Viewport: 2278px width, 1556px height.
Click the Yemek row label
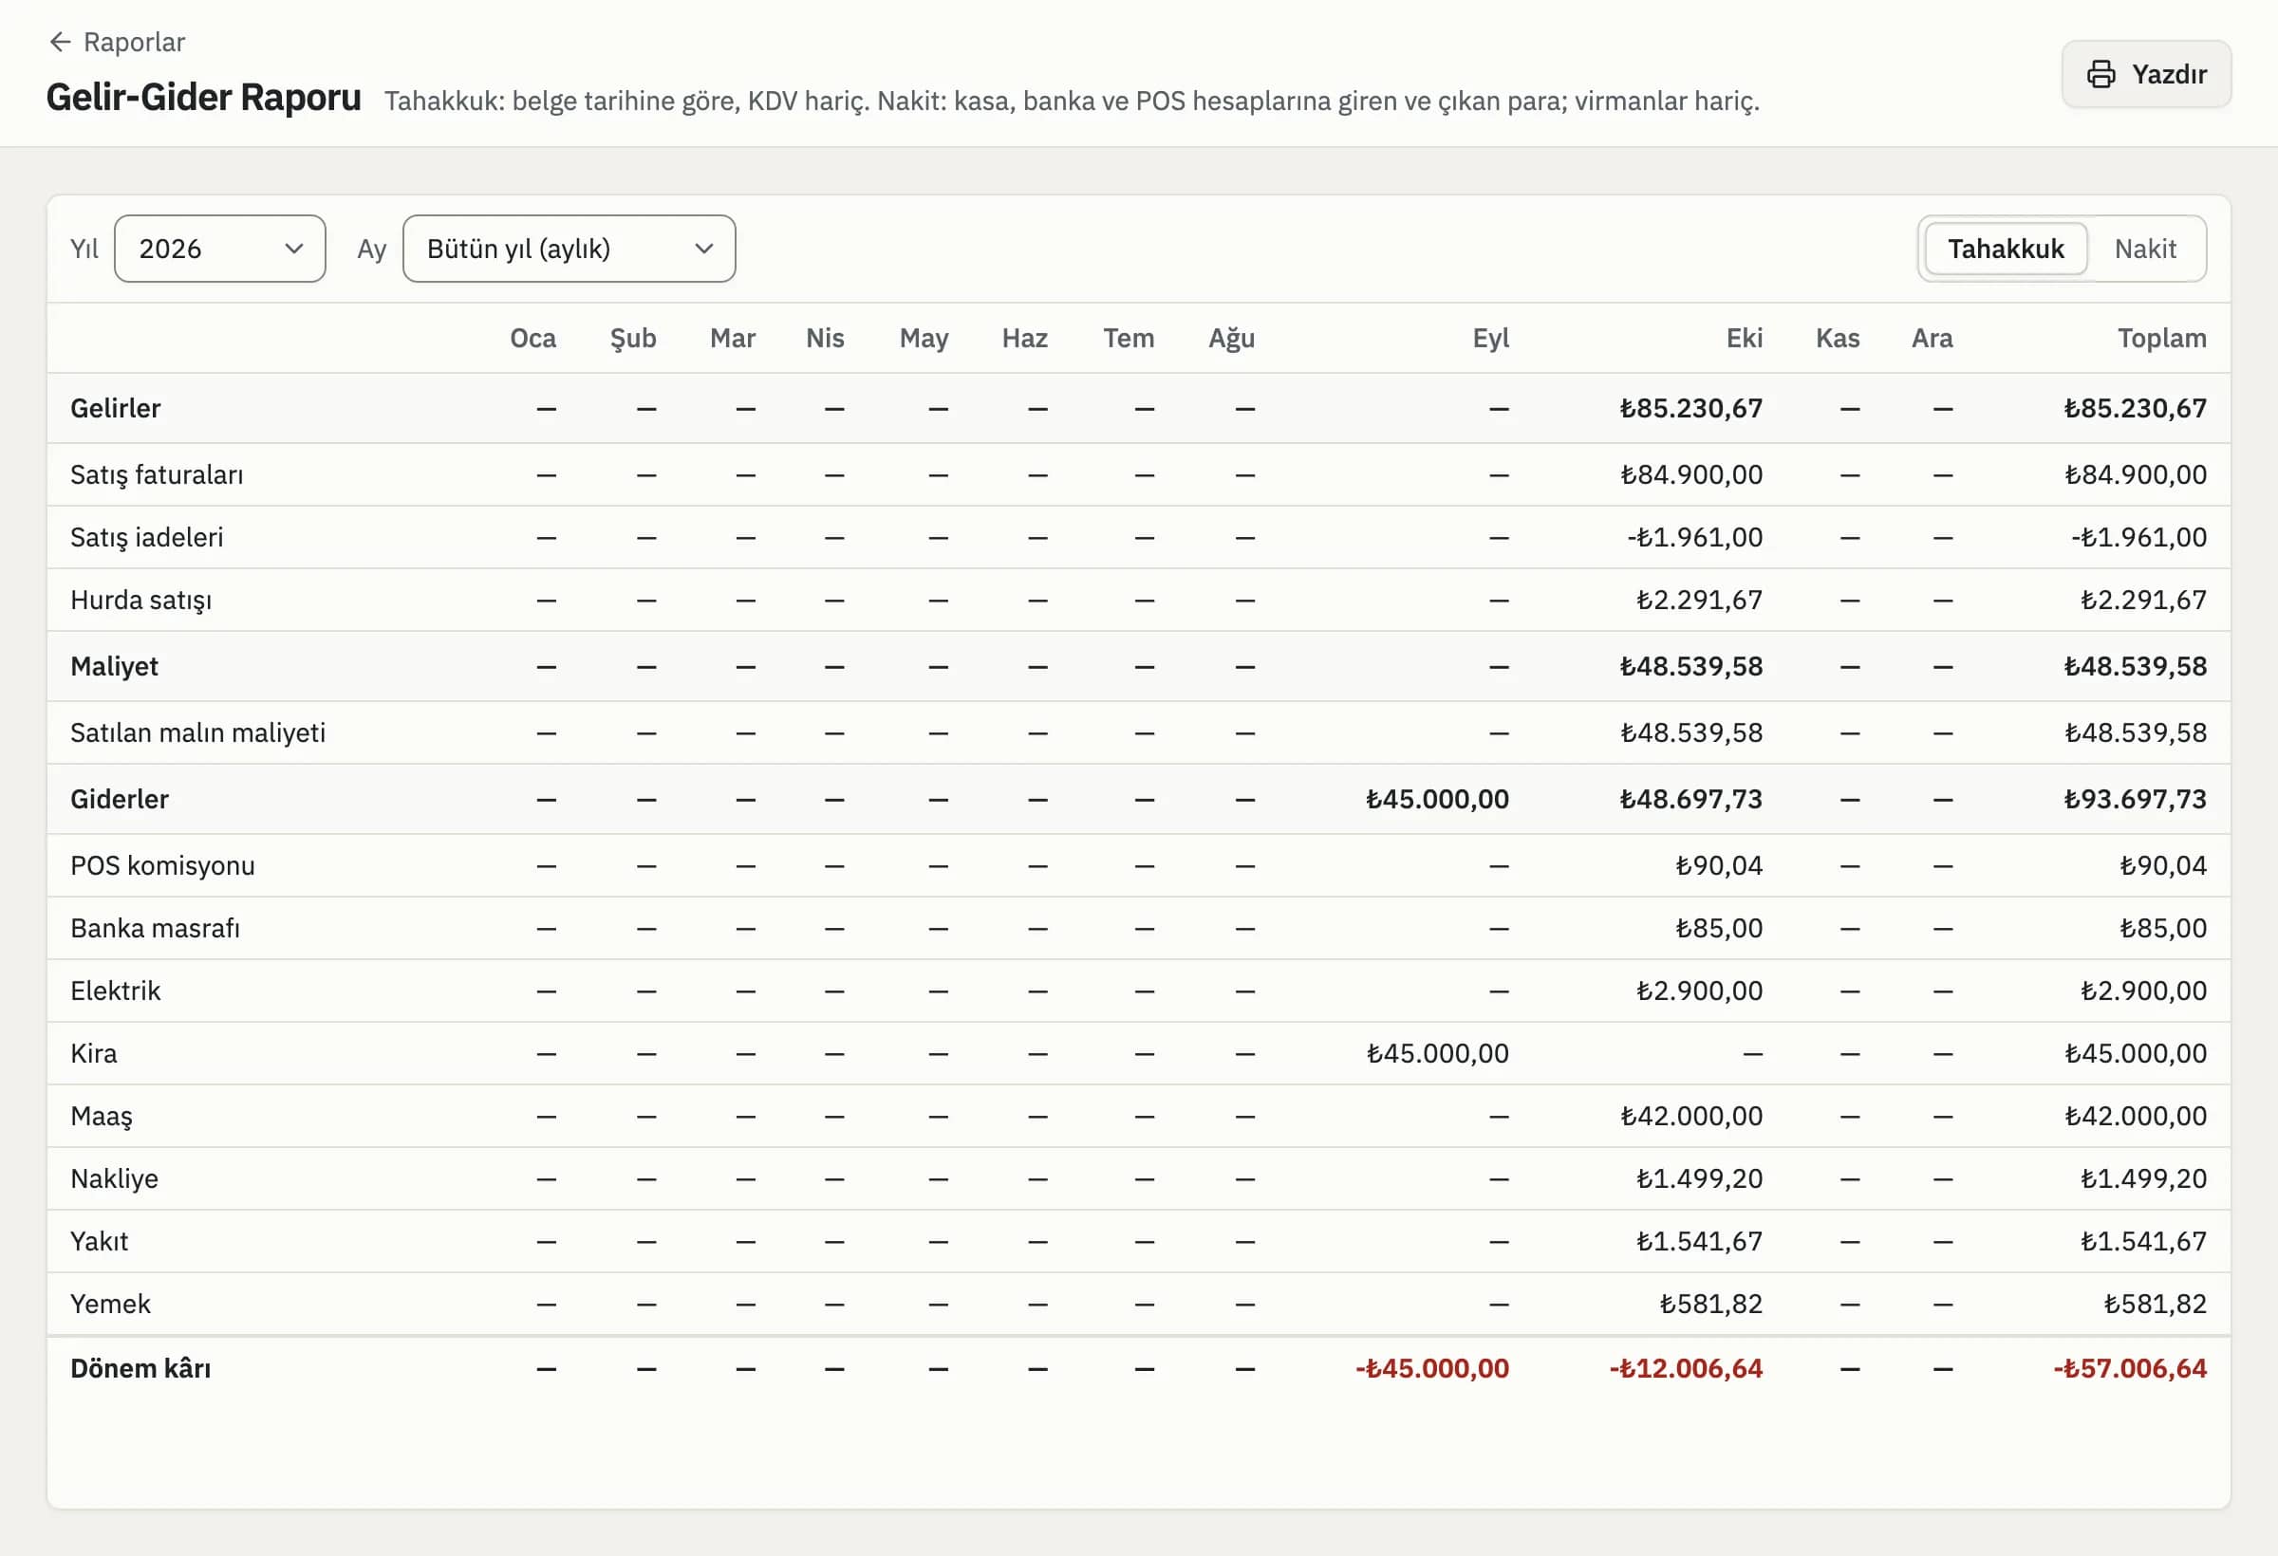(111, 1306)
